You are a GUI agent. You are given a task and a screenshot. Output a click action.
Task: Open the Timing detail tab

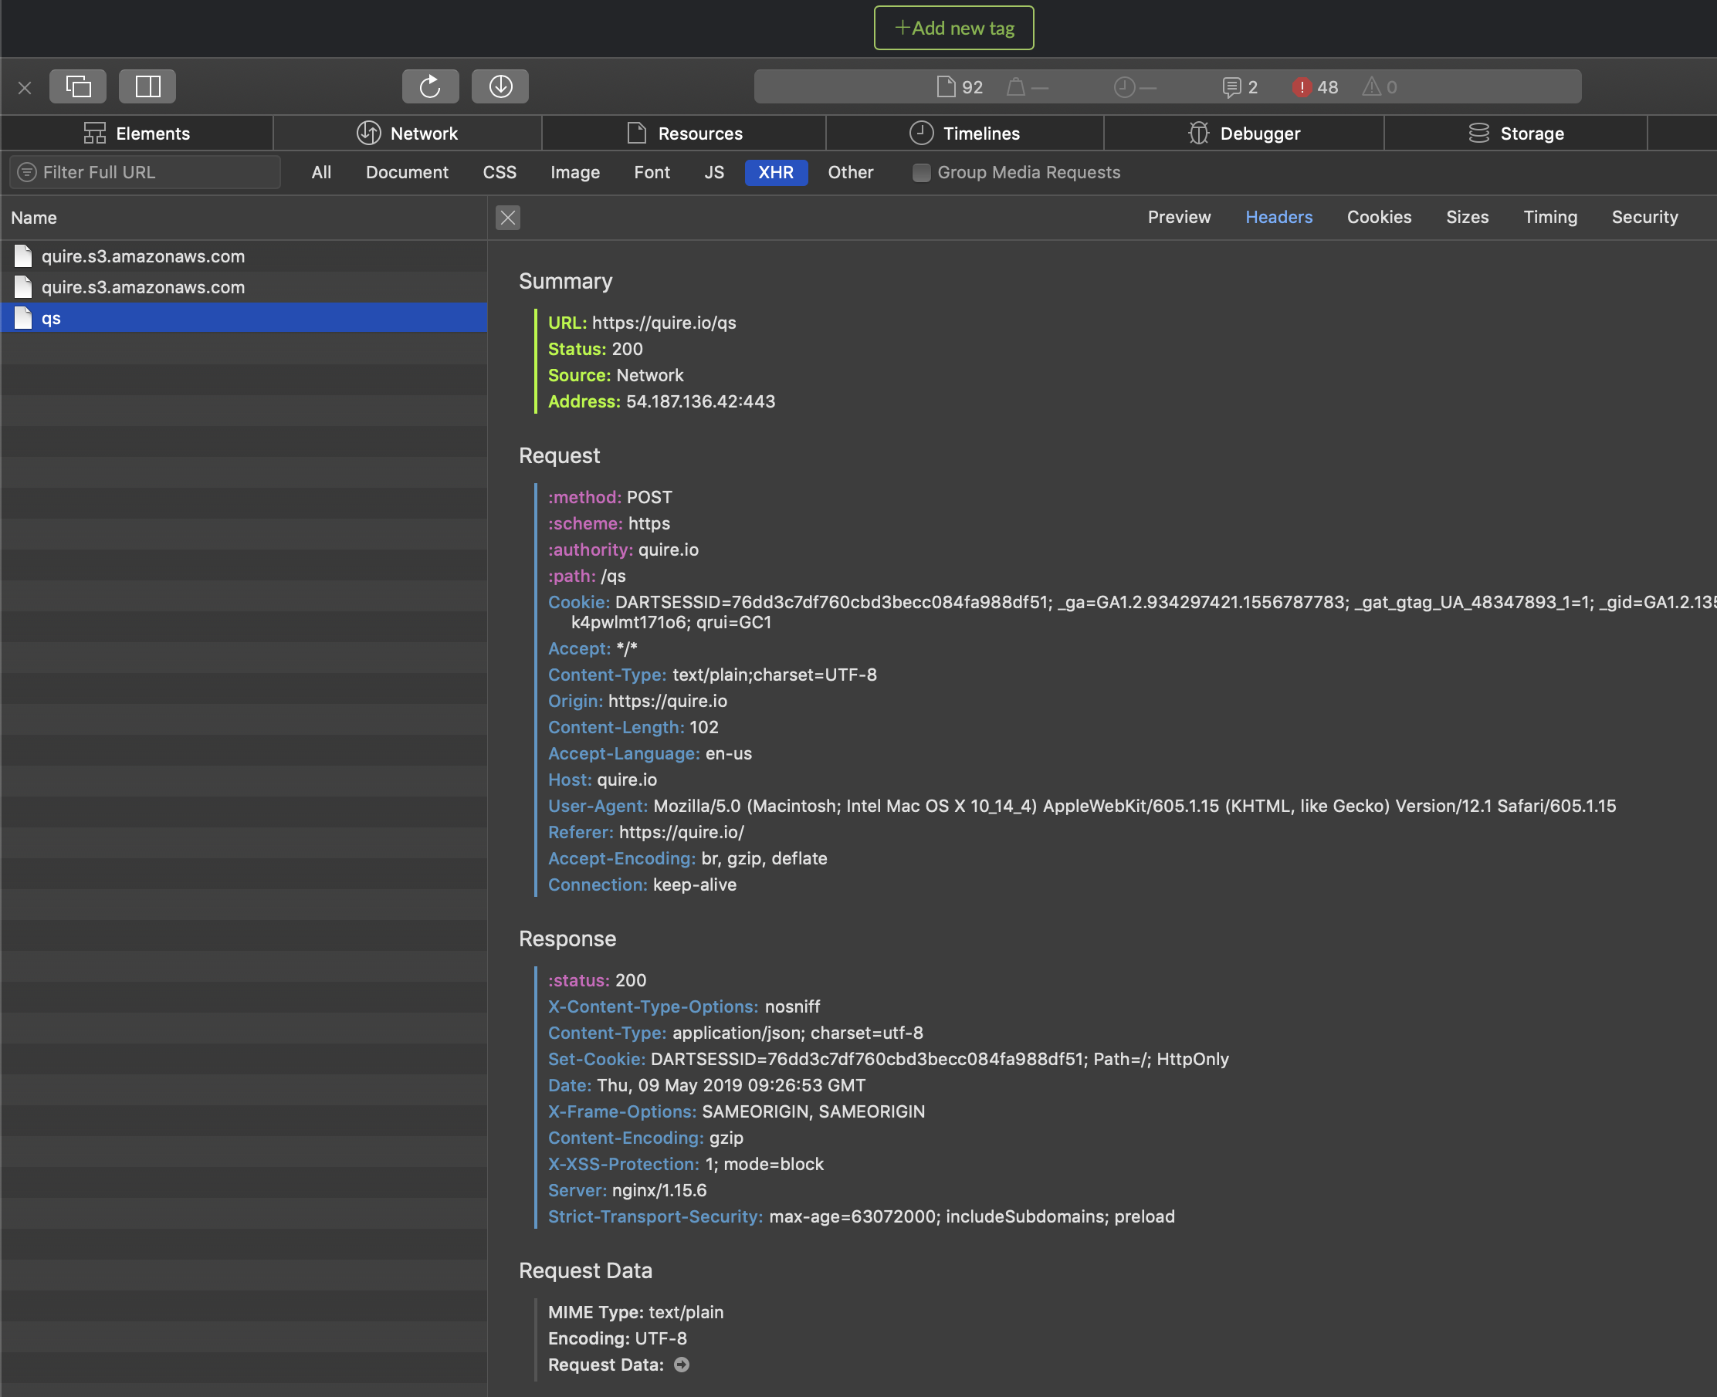point(1550,218)
